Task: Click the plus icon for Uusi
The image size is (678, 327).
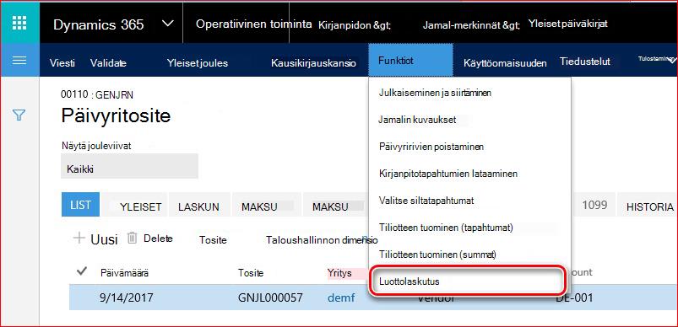Action: click(79, 239)
